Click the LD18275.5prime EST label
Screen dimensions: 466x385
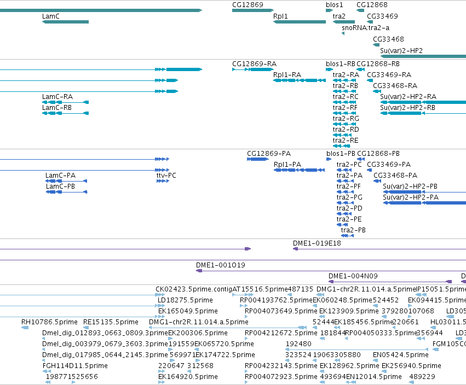[185, 300]
